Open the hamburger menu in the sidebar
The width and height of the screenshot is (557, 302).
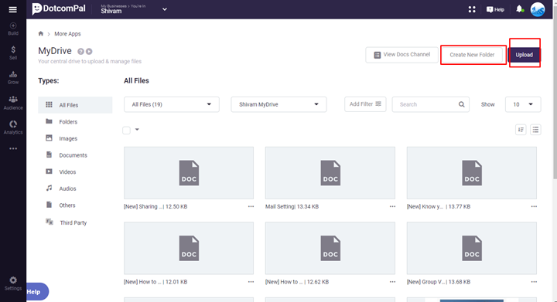(13, 9)
